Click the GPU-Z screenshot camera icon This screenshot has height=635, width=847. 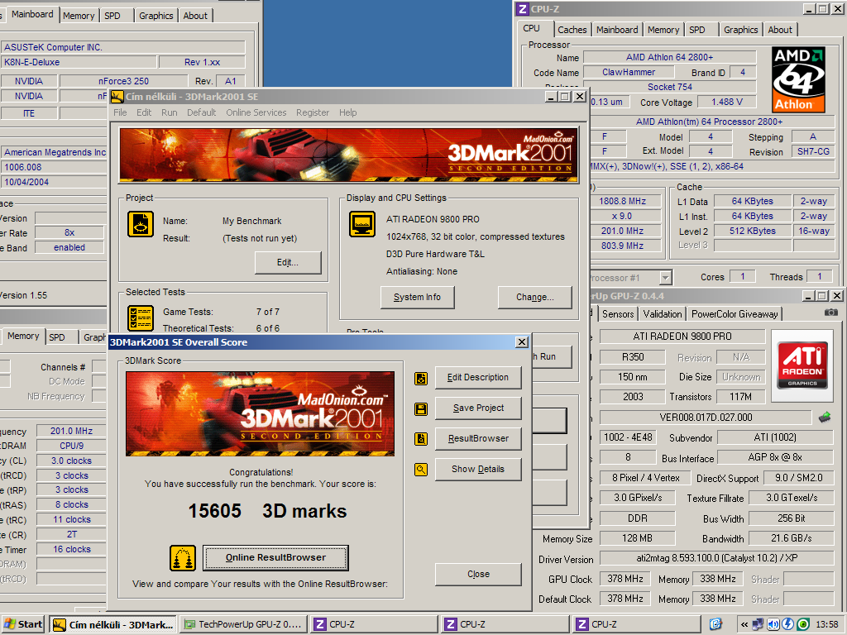pos(830,313)
